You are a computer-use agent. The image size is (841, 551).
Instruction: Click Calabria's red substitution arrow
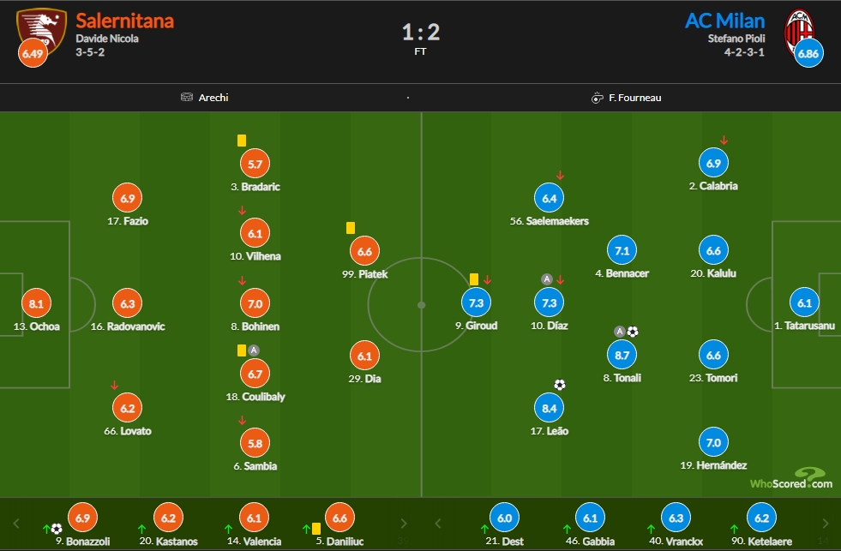click(x=724, y=140)
